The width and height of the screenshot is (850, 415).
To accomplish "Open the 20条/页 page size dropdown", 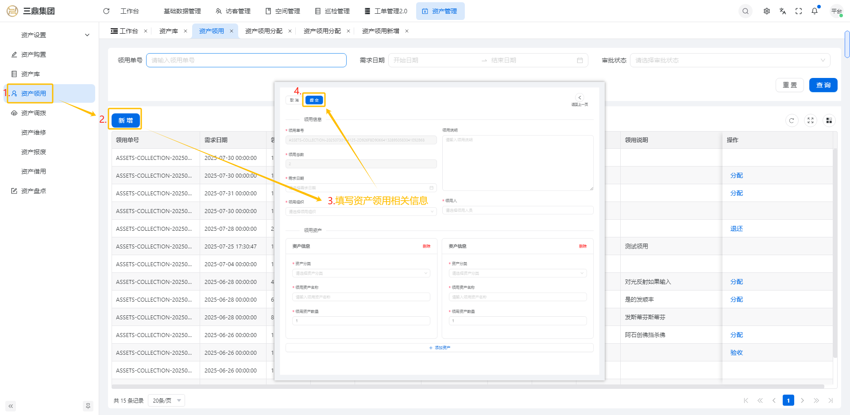I will (166, 400).
